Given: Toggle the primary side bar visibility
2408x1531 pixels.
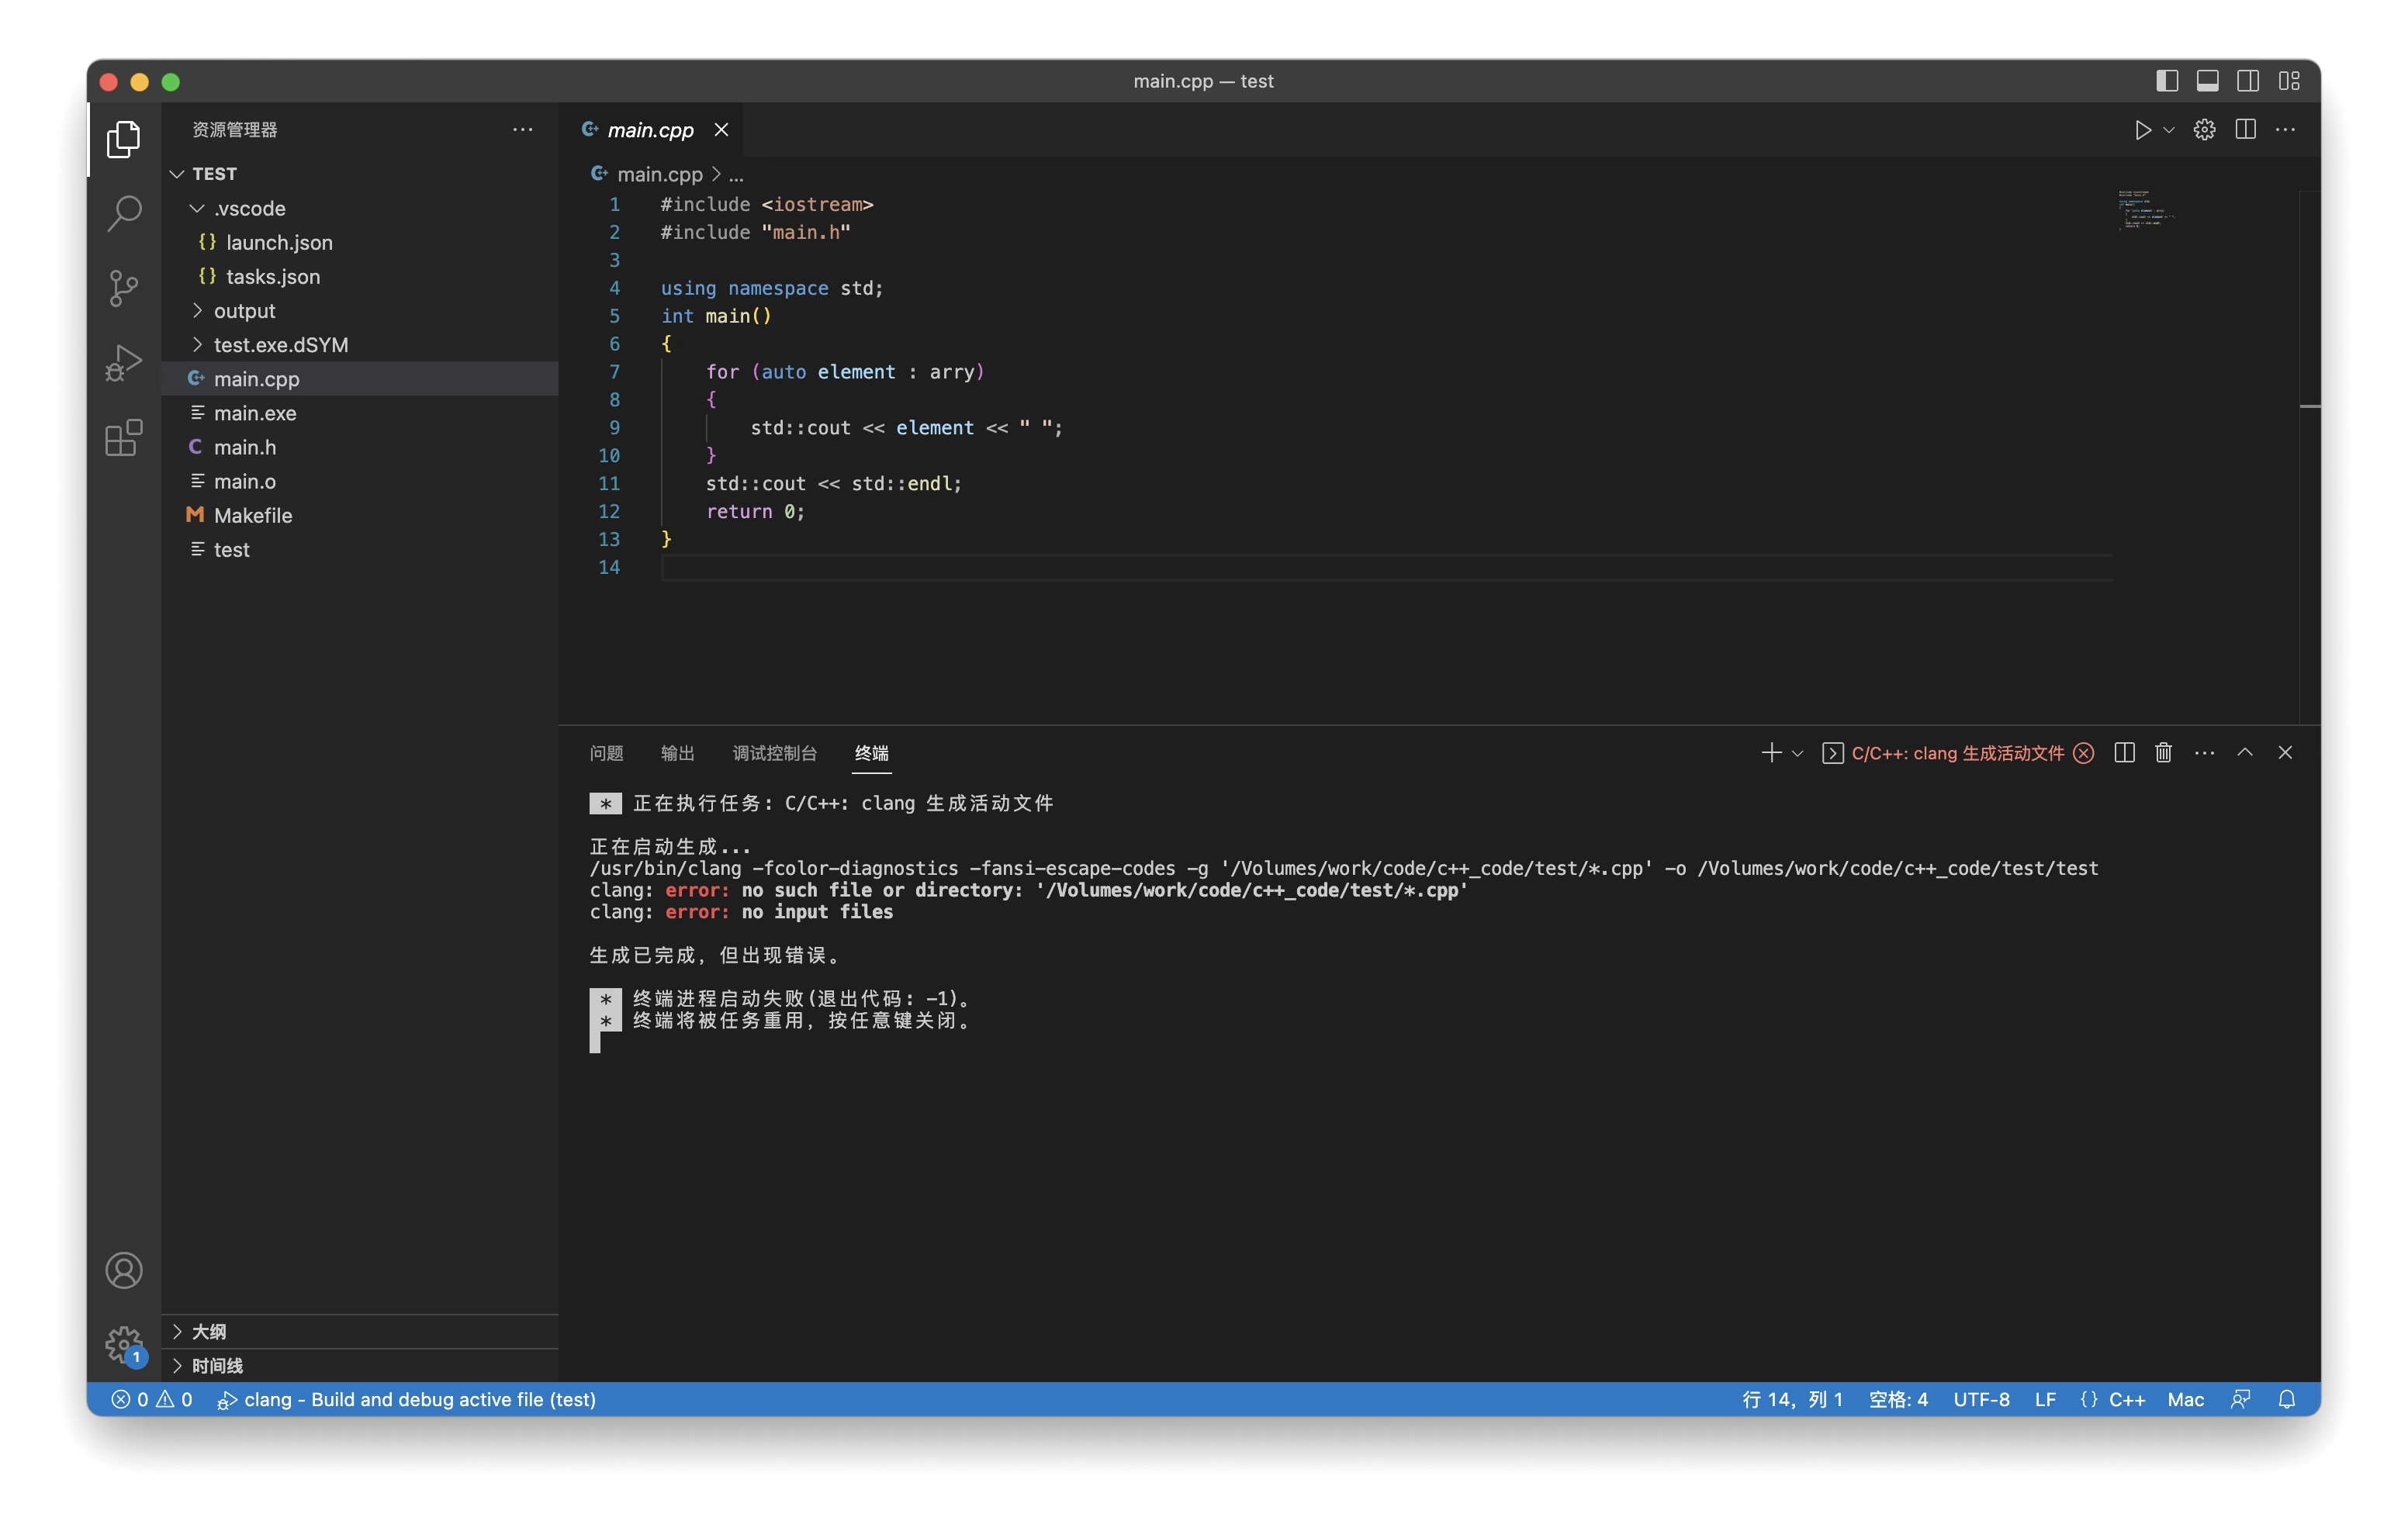Looking at the screenshot, I should (x=2166, y=81).
